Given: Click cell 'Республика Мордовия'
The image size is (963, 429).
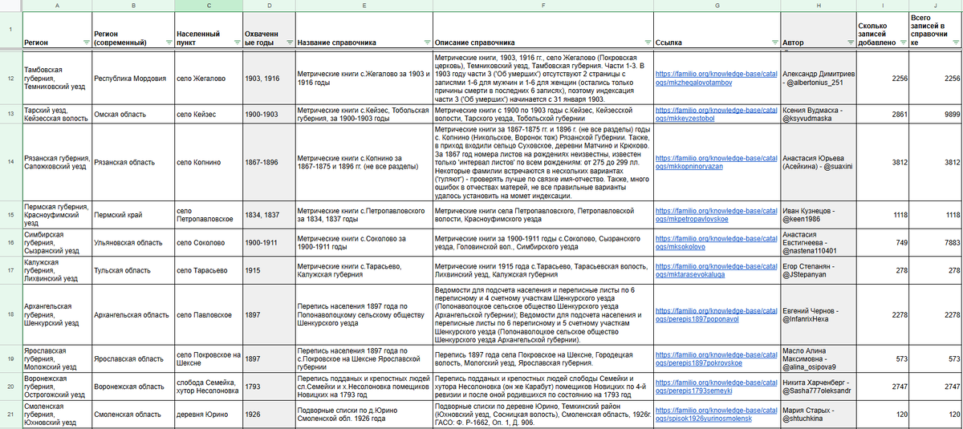Looking at the screenshot, I should click(x=132, y=78).
